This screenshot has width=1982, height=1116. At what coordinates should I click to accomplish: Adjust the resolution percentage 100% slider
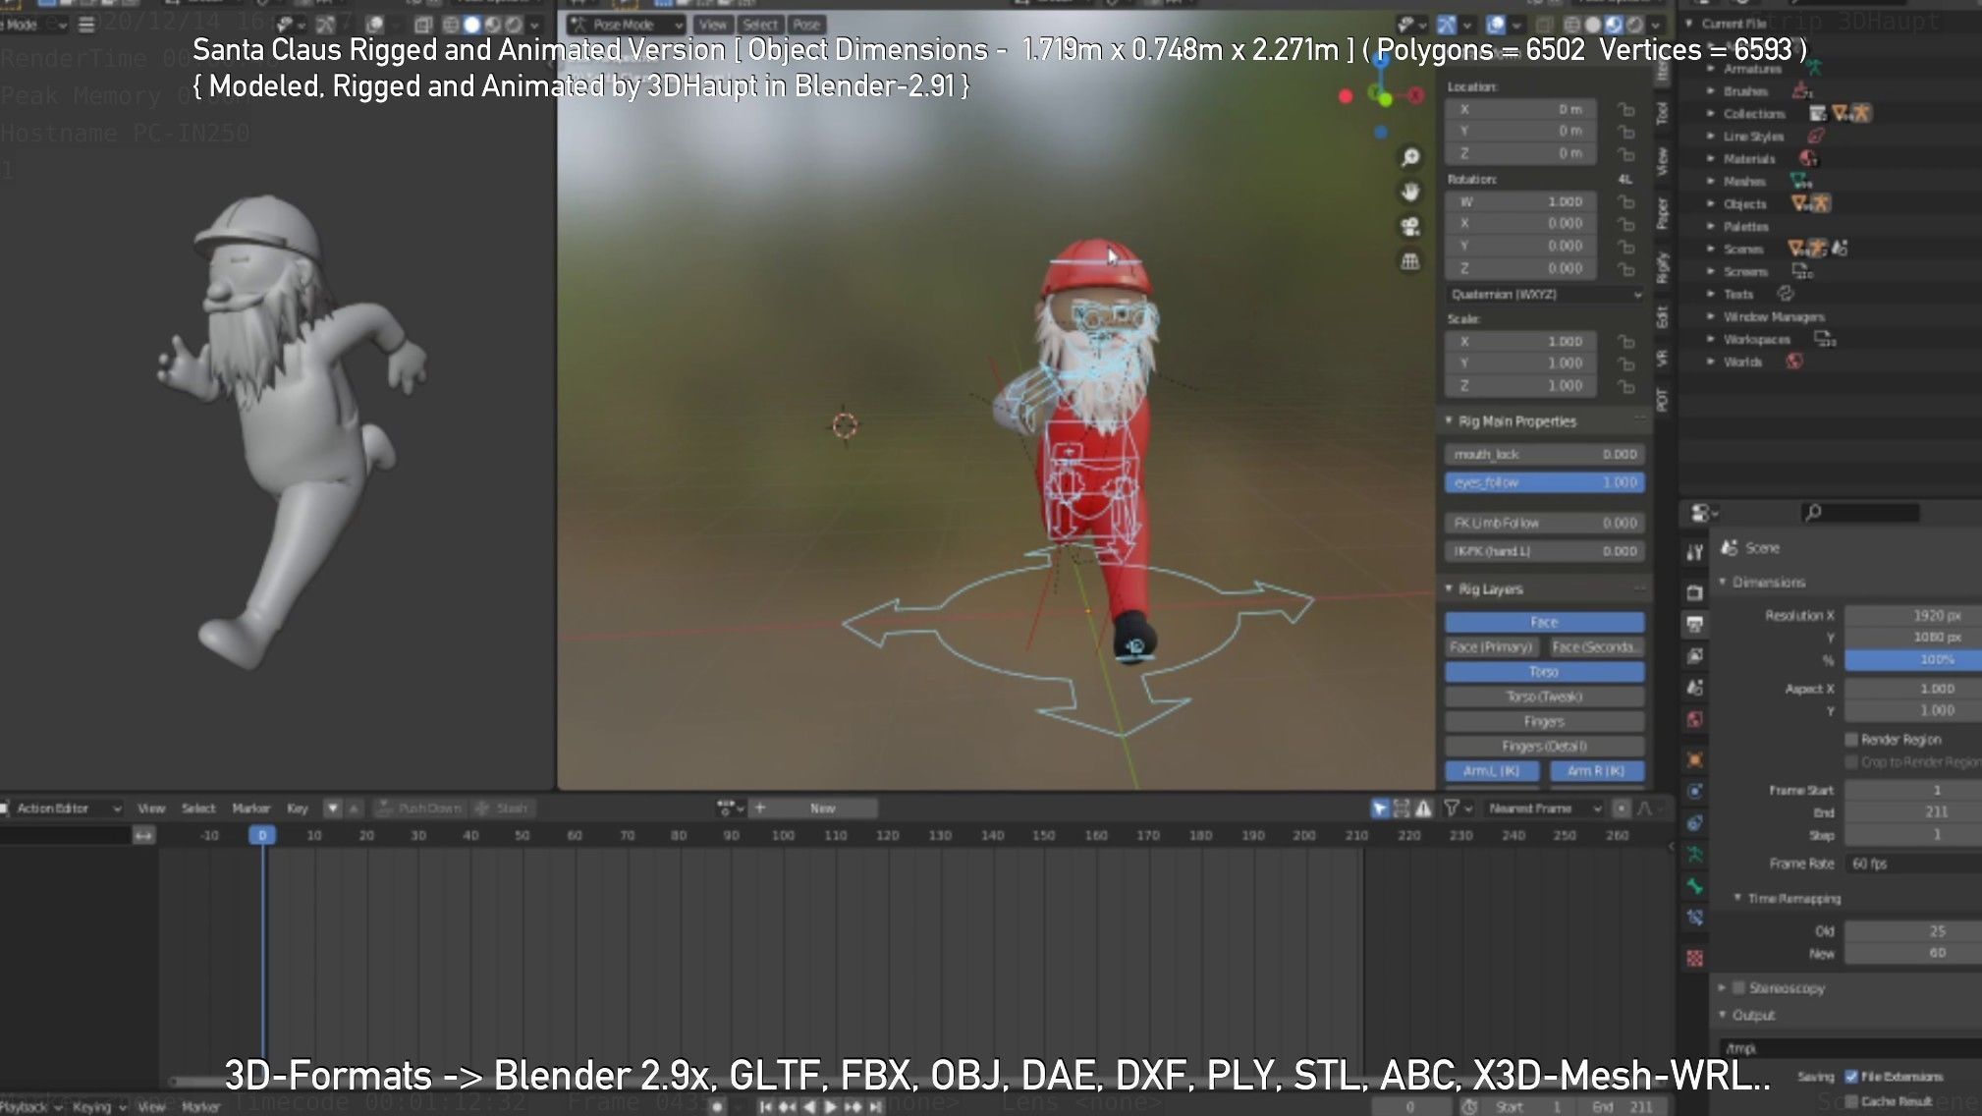1912,660
